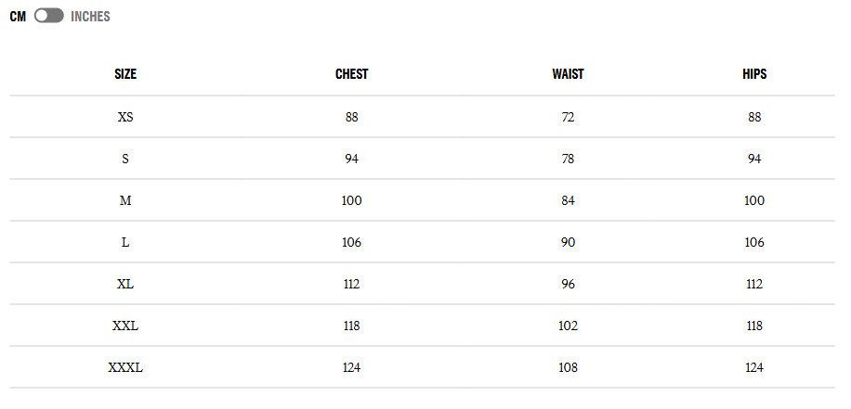Image resolution: width=851 pixels, height=409 pixels.
Task: Click the SIZE column header
Action: pyautogui.click(x=125, y=74)
